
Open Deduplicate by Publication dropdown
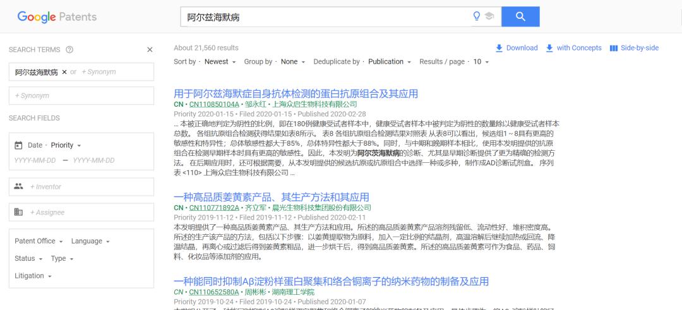389,62
